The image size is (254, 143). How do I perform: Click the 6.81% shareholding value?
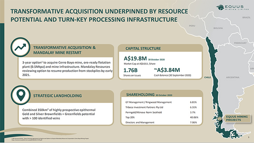(193, 102)
